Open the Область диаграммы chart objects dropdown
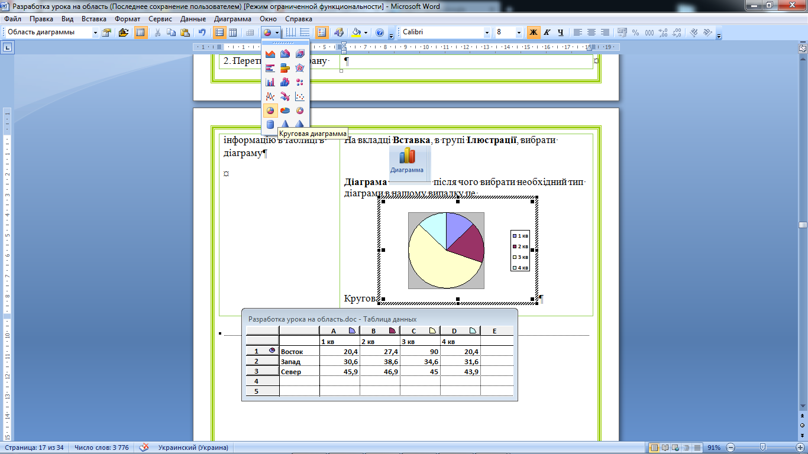Screen dimensions: 808x454 coord(95,33)
